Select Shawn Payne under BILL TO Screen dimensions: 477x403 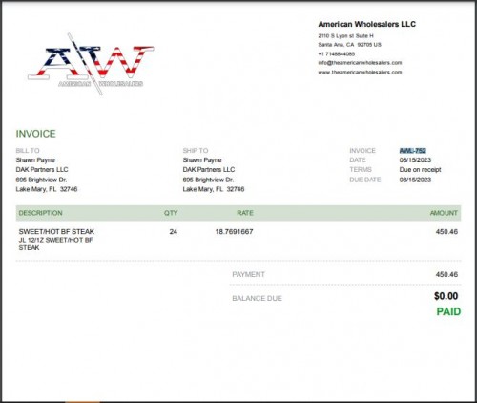click(x=35, y=160)
